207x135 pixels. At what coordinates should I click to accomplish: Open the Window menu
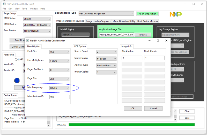pyautogui.click(x=34, y=9)
